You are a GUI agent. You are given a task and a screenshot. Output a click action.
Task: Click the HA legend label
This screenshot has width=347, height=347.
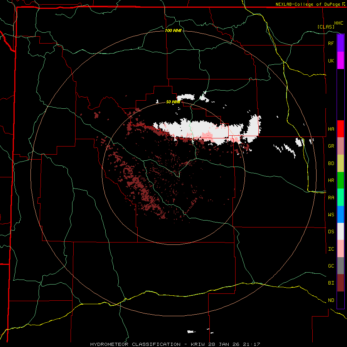coord(331,129)
